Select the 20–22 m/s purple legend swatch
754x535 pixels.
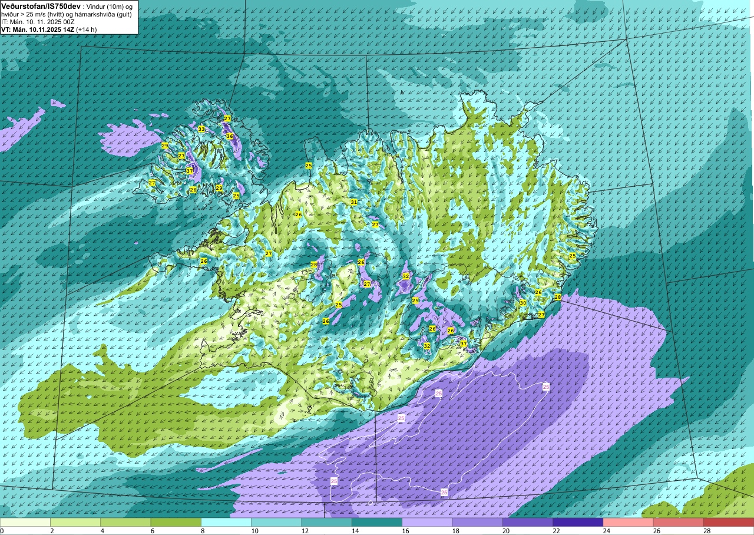point(528,522)
